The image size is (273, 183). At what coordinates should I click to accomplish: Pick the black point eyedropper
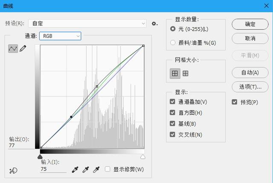pos(76,169)
